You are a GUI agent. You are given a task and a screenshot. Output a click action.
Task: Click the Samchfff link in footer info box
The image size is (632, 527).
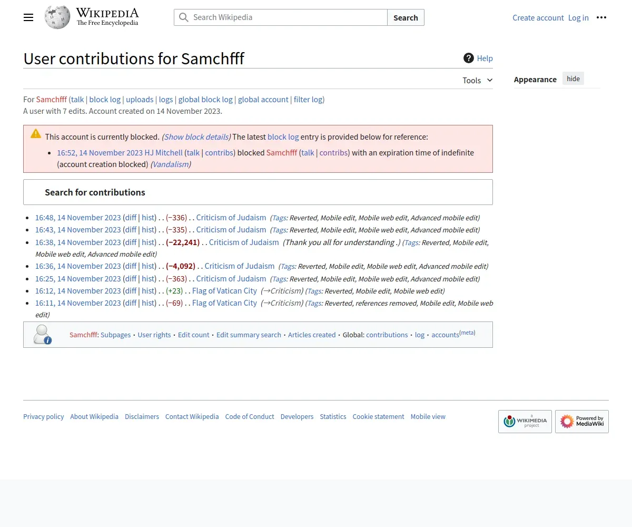[x=83, y=335]
